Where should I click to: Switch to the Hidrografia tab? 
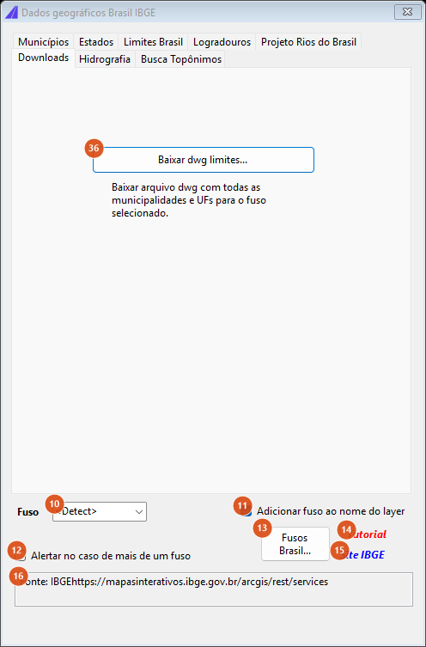pyautogui.click(x=105, y=59)
